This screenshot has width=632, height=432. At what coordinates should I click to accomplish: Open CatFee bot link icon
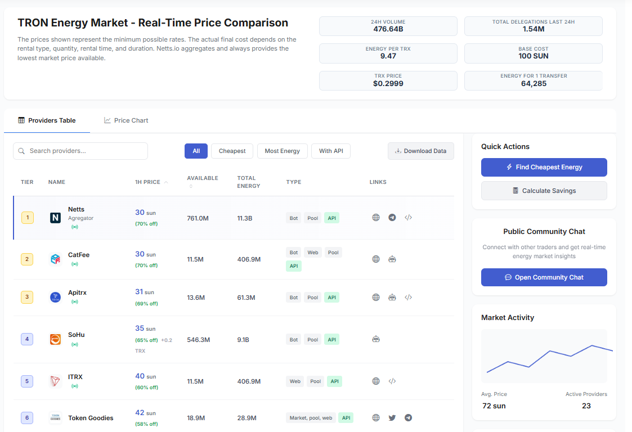pyautogui.click(x=392, y=259)
